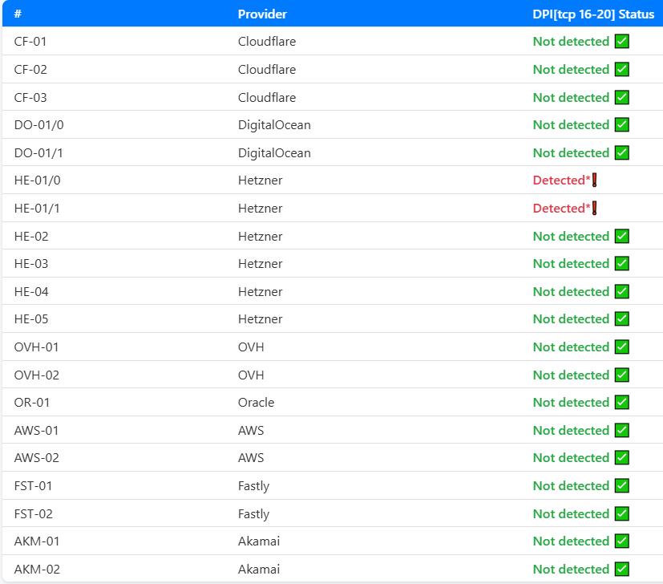Click 'Not detected' text in CF-01 row
Image resolution: width=663 pixels, height=584 pixels.
[x=571, y=42]
